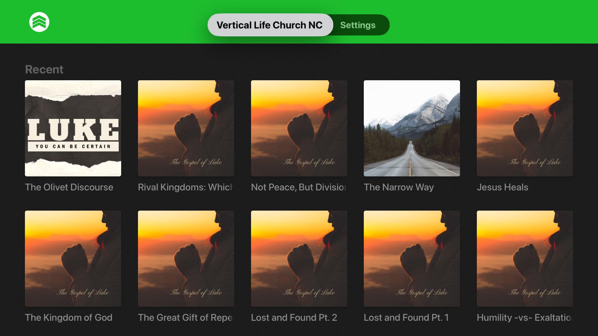
Task: Open The Olivet Discourse thumbnail
Action: (73, 128)
